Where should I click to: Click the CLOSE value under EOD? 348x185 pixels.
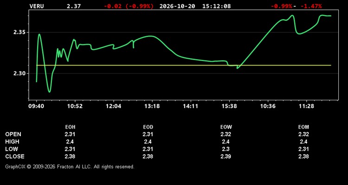pyautogui.click(x=148, y=156)
